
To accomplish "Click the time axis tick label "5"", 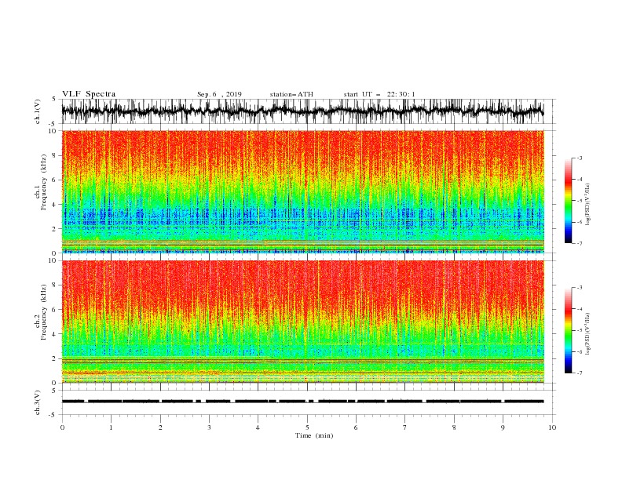I will (307, 427).
